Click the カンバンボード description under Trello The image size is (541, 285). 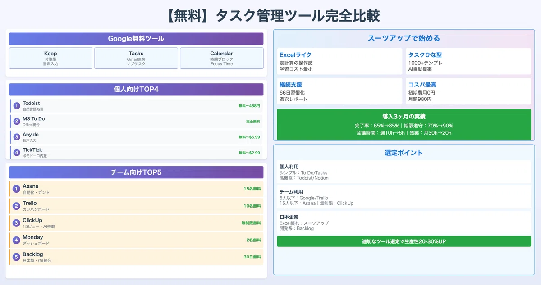click(x=36, y=209)
